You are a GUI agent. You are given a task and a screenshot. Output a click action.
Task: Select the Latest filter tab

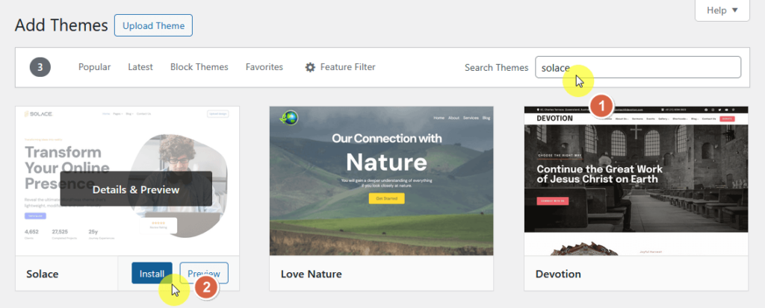(140, 67)
